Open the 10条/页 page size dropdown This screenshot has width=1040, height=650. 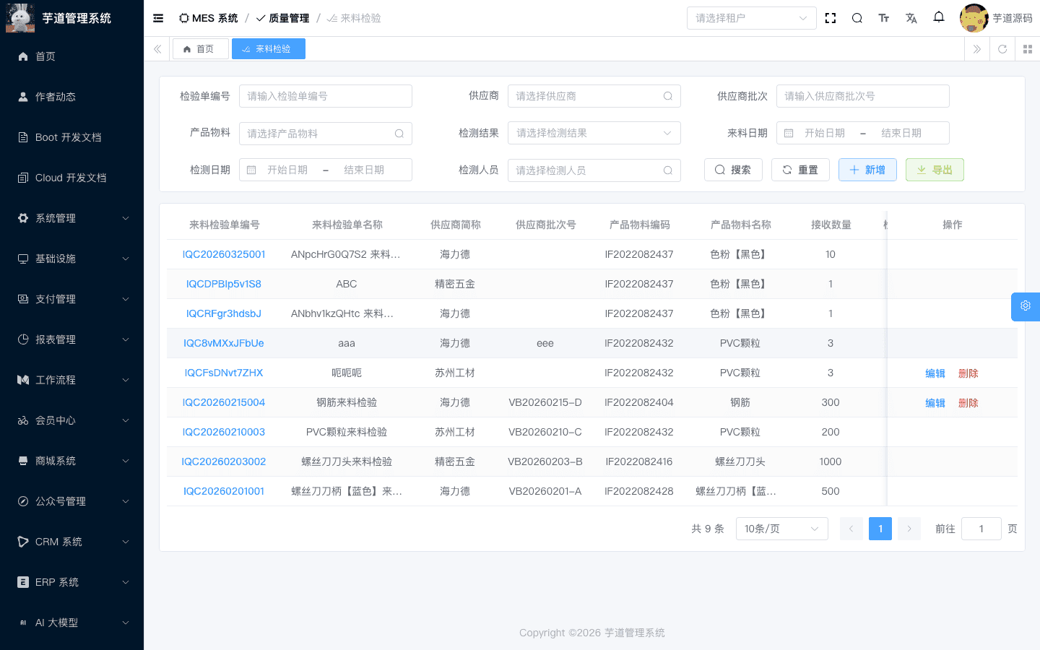pyautogui.click(x=781, y=528)
